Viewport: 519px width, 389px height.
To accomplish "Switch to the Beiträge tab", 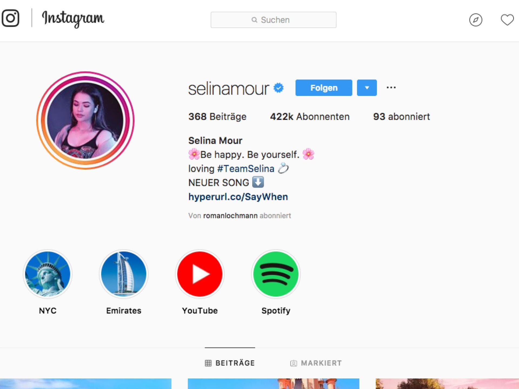I will tap(230, 363).
